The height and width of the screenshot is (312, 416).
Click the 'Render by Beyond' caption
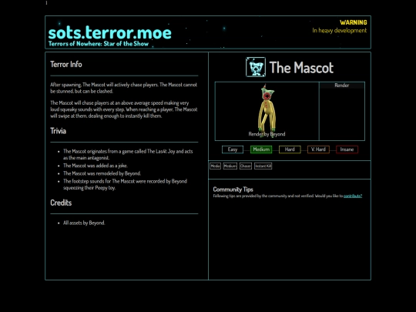tap(267, 134)
